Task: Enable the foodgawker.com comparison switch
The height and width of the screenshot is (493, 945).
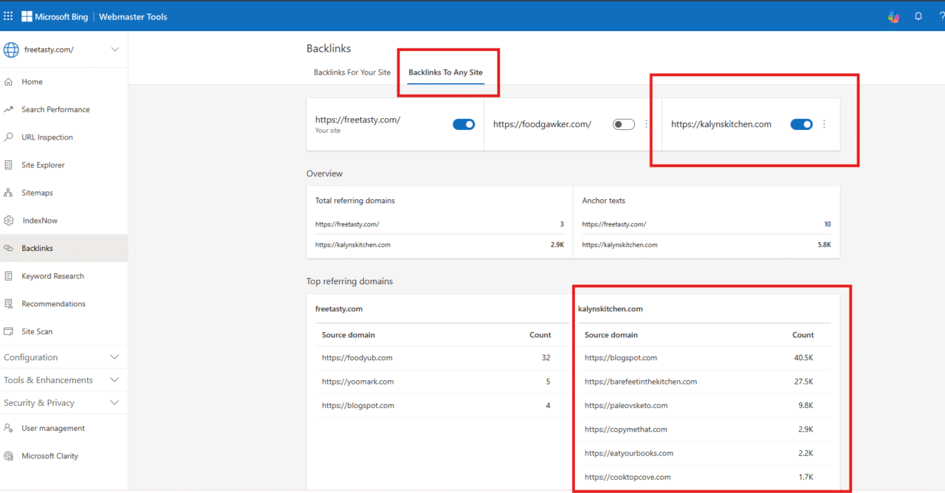Action: tap(624, 124)
